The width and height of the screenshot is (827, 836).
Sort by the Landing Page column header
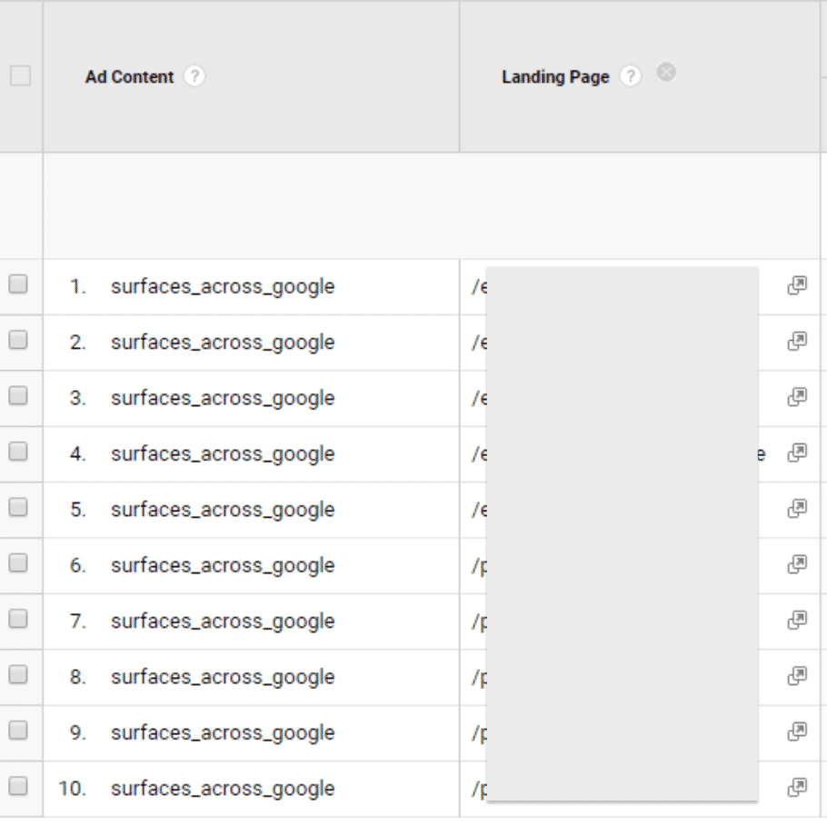(x=555, y=76)
